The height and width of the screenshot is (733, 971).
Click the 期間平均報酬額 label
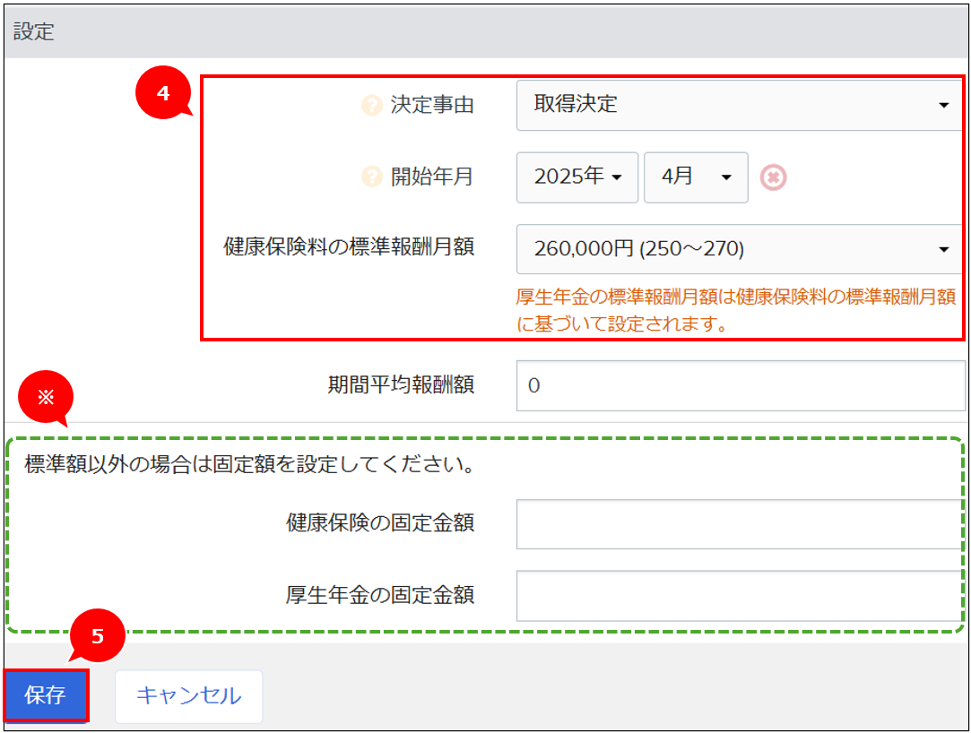pyautogui.click(x=401, y=385)
